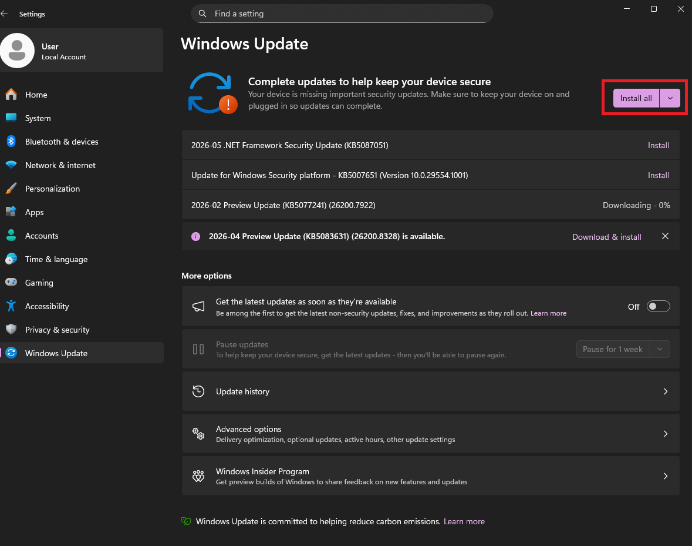
Task: Toggle Get the latest updates switch
Action: click(x=658, y=307)
